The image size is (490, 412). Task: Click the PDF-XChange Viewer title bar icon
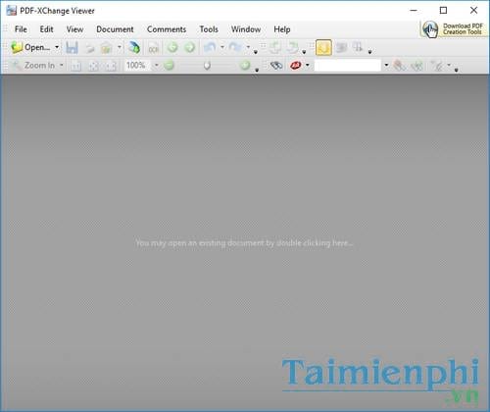(12, 11)
